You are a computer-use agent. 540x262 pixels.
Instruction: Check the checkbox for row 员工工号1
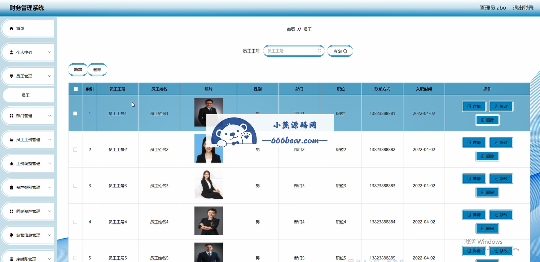pyautogui.click(x=75, y=113)
